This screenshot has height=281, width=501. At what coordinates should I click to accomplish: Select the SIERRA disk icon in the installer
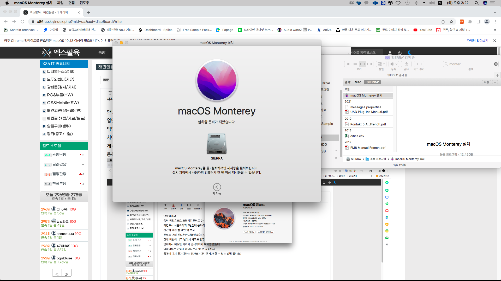pyautogui.click(x=217, y=144)
